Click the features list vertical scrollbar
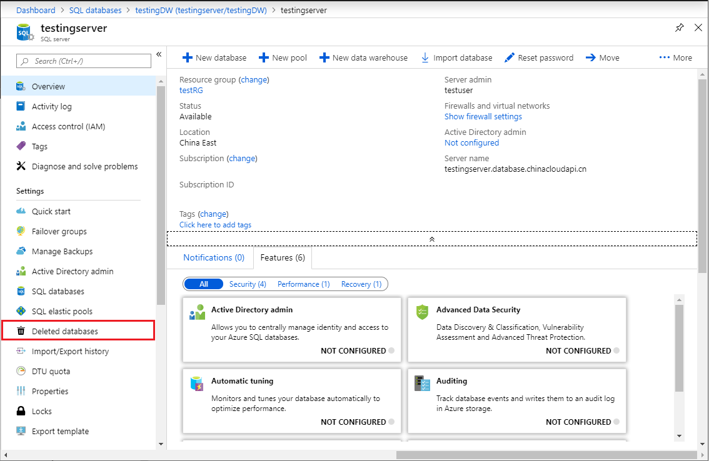Screen dimensions: 709x461 [x=679, y=348]
